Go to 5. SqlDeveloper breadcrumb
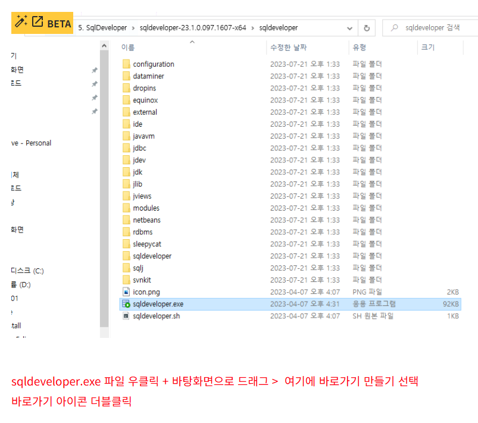This screenshot has height=423, width=478. click(x=102, y=28)
